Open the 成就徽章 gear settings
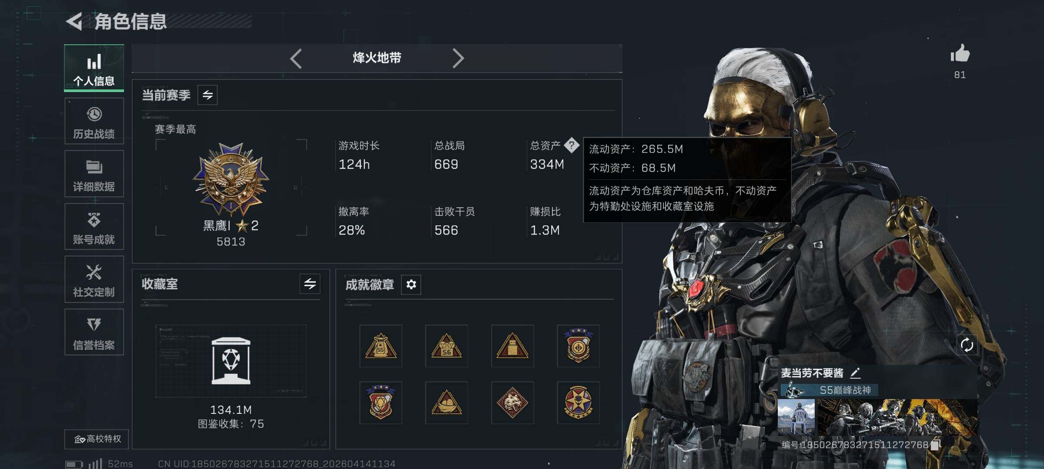 pos(411,284)
